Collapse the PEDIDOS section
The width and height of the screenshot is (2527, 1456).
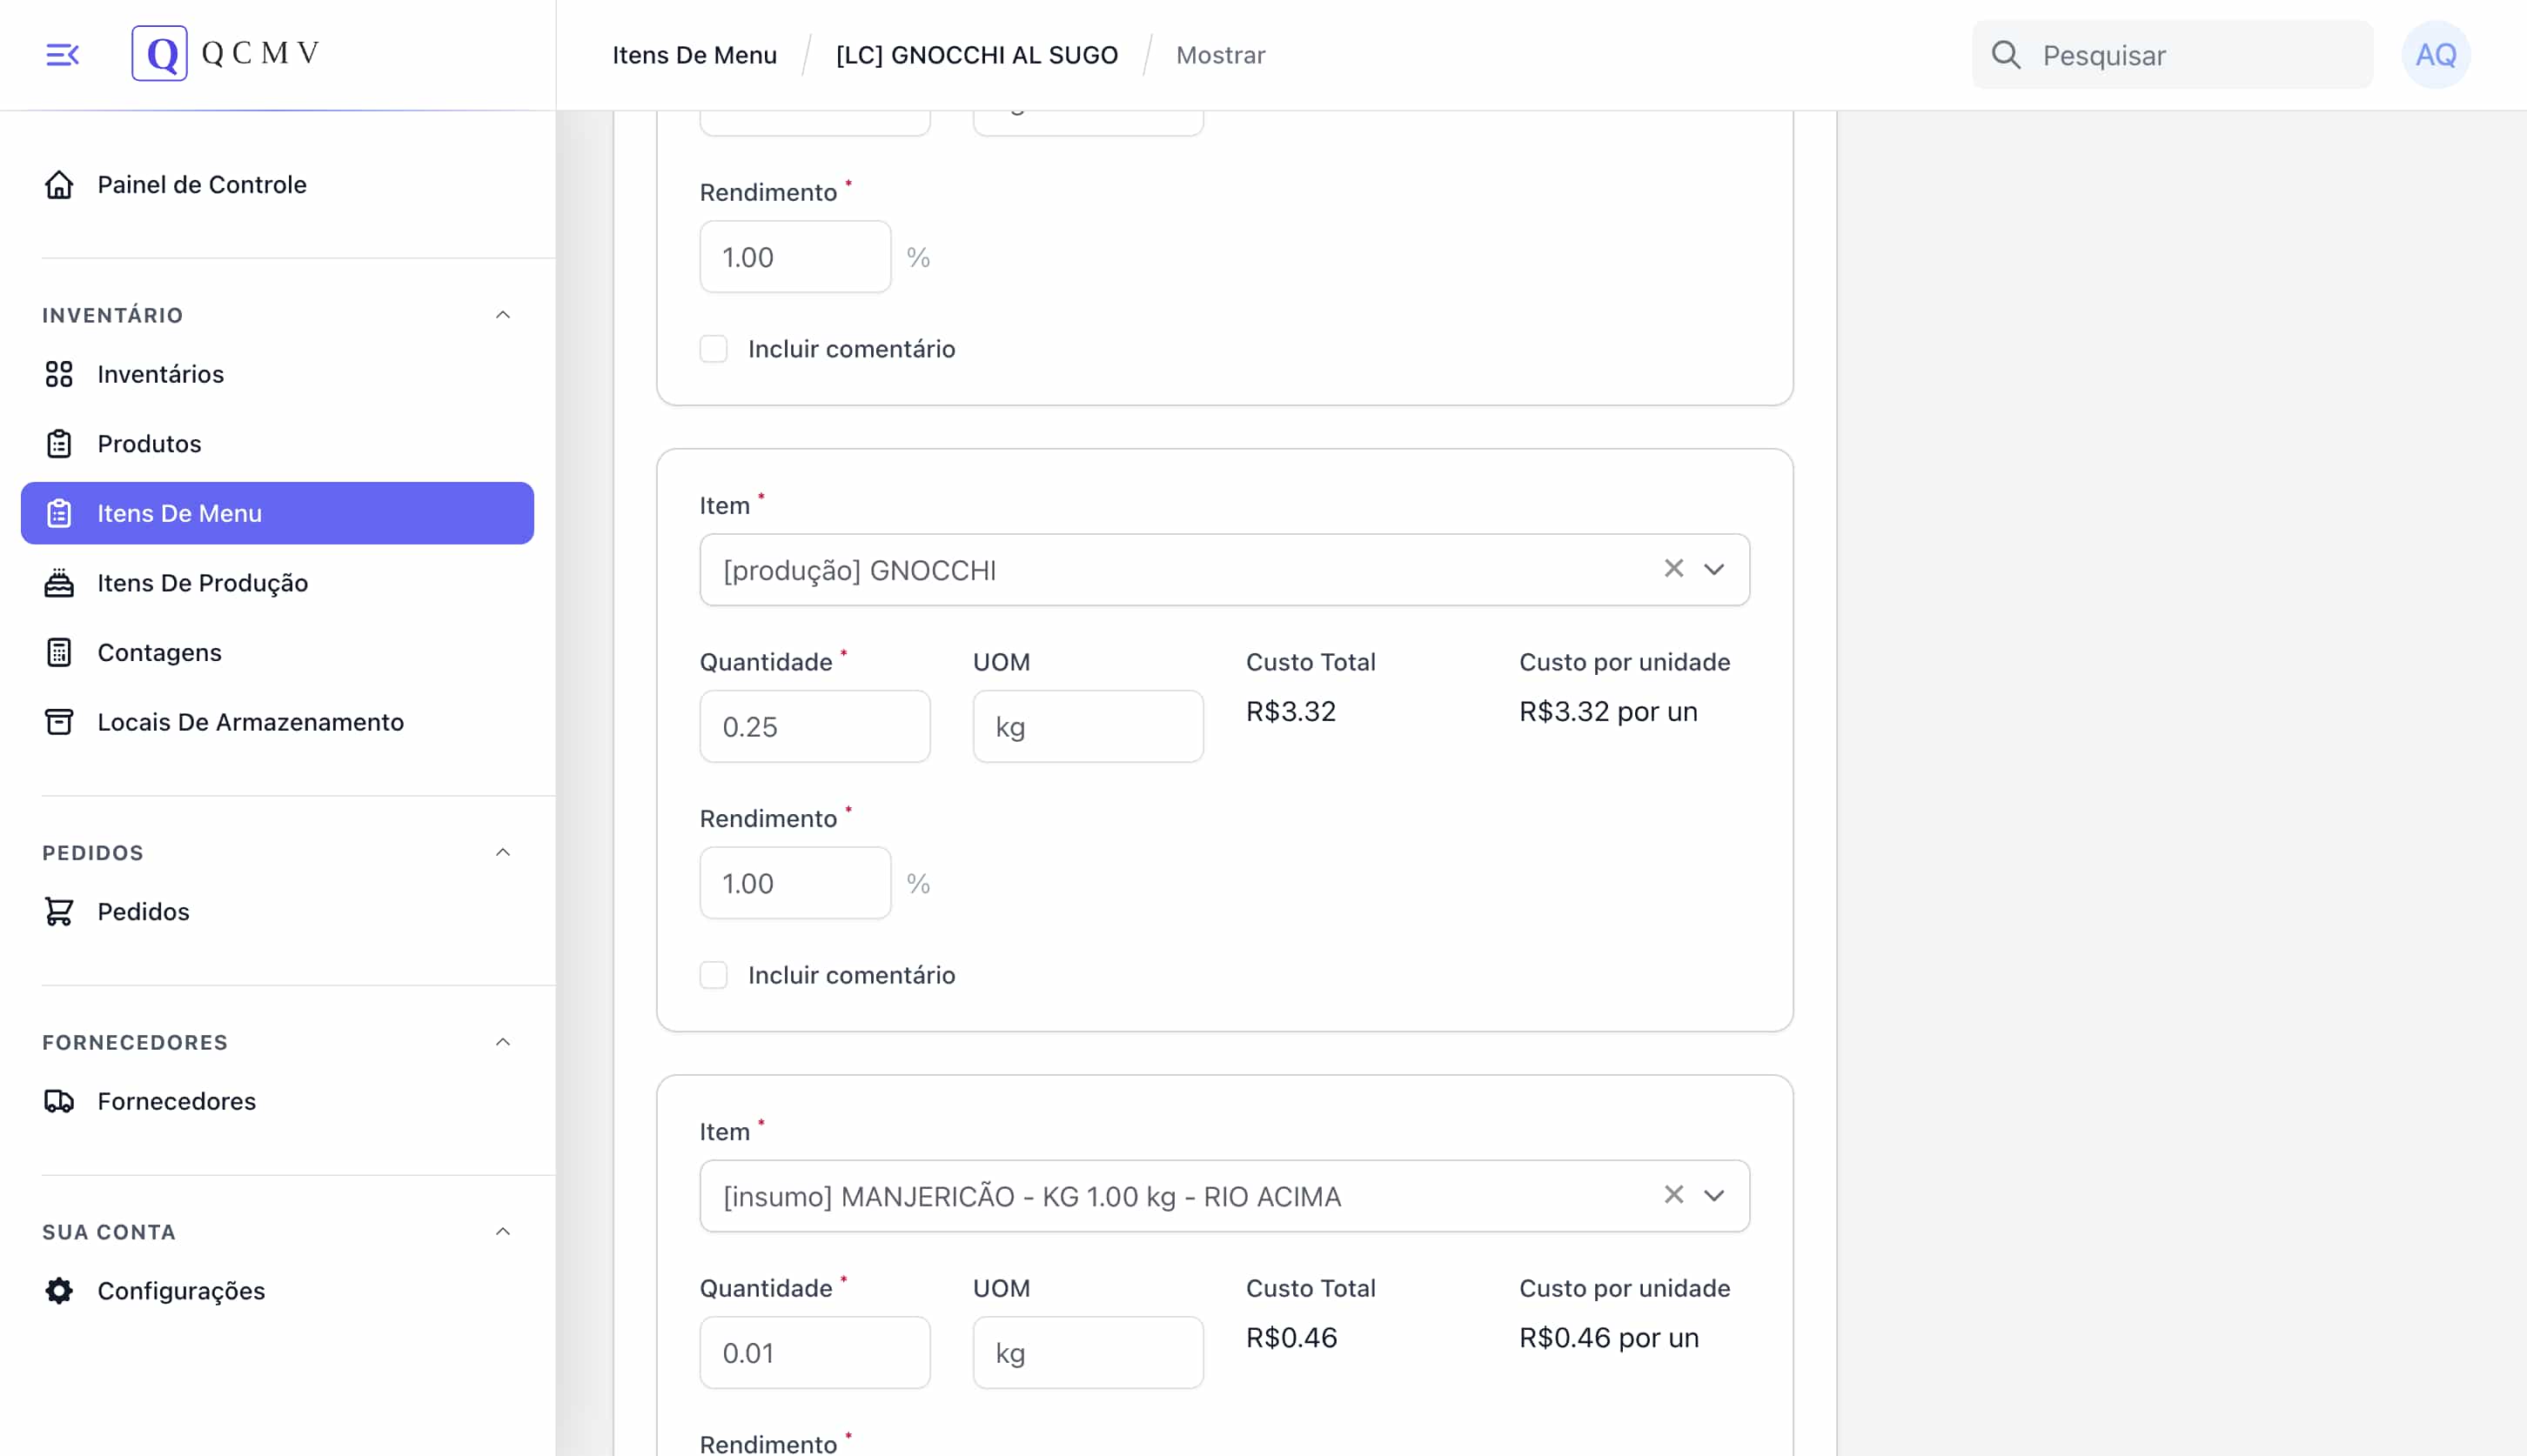[503, 852]
